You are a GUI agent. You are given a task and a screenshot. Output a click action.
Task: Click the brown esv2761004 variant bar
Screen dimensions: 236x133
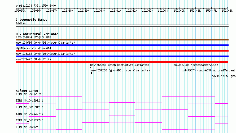coord(122,40)
